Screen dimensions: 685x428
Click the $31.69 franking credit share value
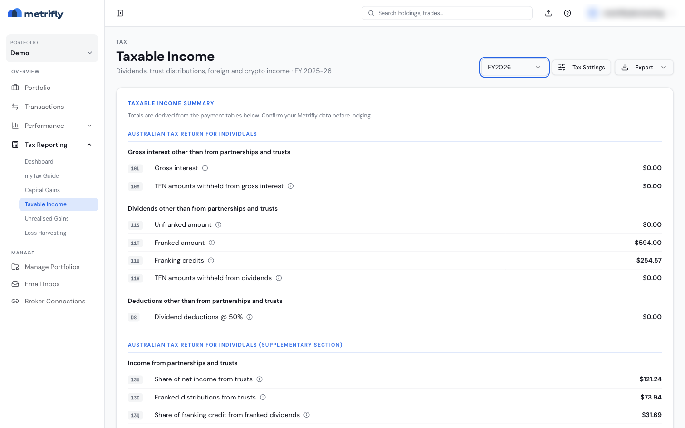(x=651, y=415)
